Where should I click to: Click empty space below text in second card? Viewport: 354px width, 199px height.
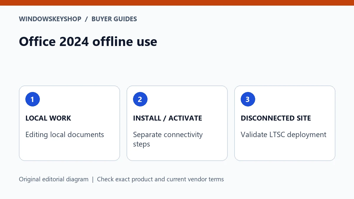(177, 154)
